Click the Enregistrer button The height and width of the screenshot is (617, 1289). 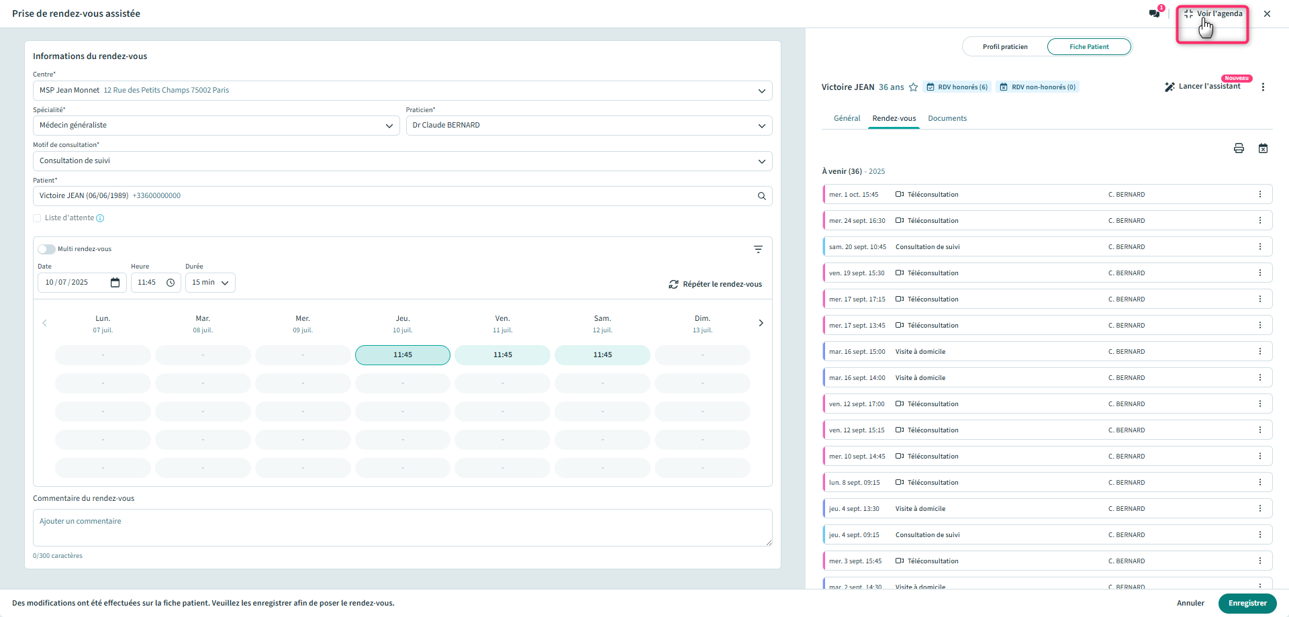pyautogui.click(x=1247, y=603)
